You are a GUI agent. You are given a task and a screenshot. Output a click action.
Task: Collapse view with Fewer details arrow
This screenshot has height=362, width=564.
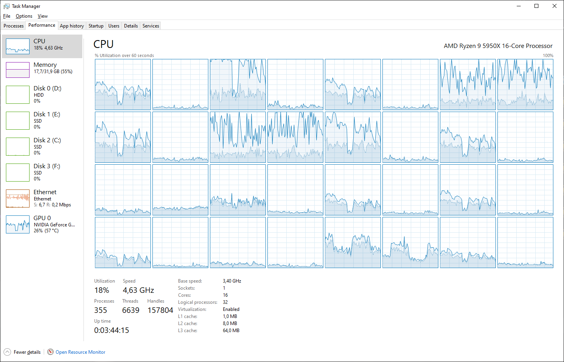7,352
